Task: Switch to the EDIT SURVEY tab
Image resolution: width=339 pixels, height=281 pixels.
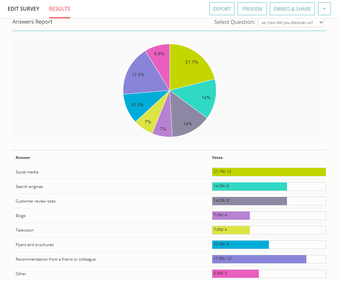Action: 23,9
